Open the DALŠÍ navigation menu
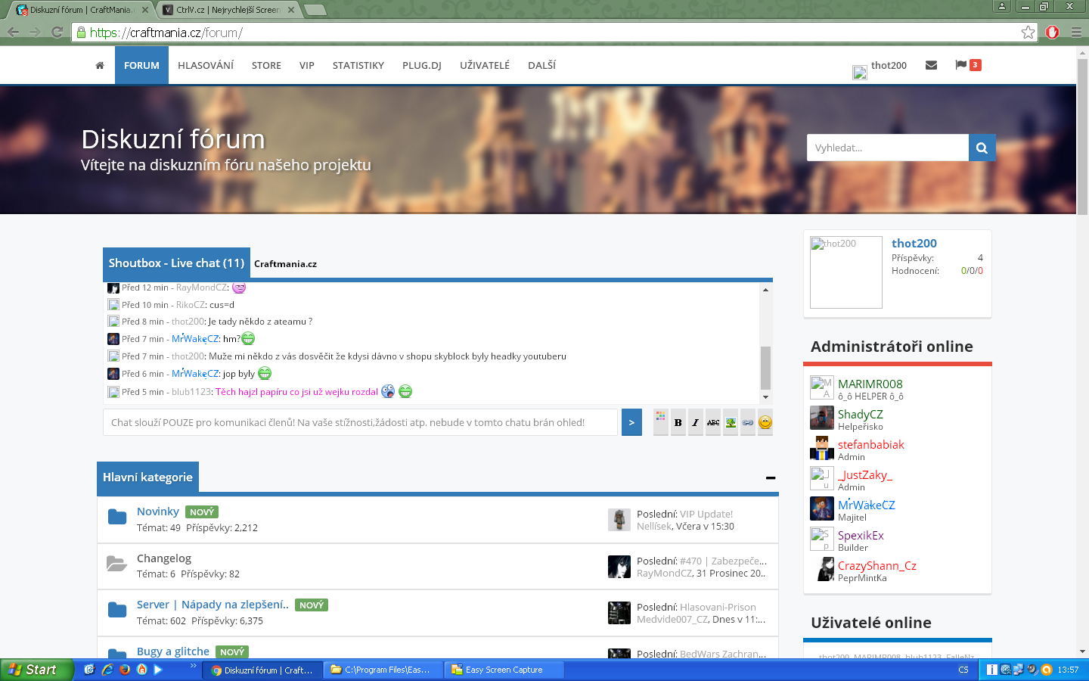The image size is (1089, 681). [541, 66]
